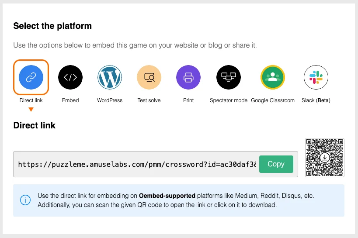Select the Slack (Beta) icon
The width and height of the screenshot is (358, 238).
point(316,77)
